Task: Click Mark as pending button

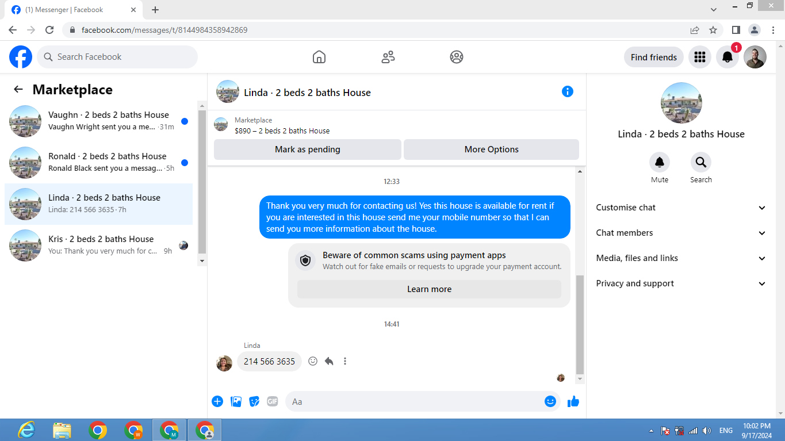Action: [x=308, y=149]
